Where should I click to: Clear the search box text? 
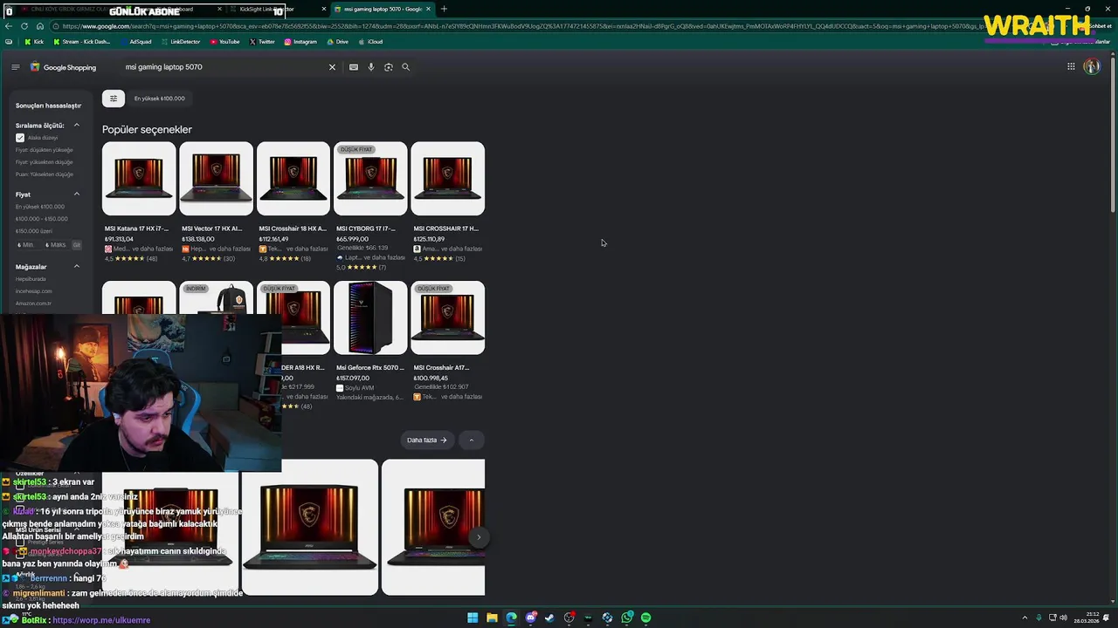332,67
